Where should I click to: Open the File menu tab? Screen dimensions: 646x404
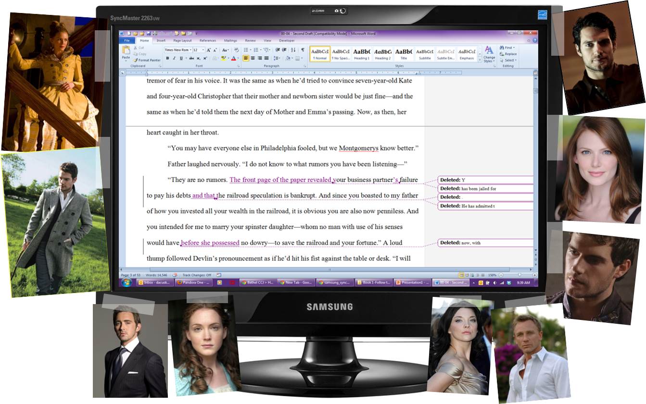(127, 41)
